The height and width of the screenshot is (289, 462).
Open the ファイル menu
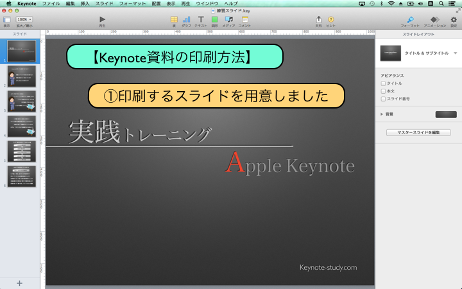[x=51, y=4]
